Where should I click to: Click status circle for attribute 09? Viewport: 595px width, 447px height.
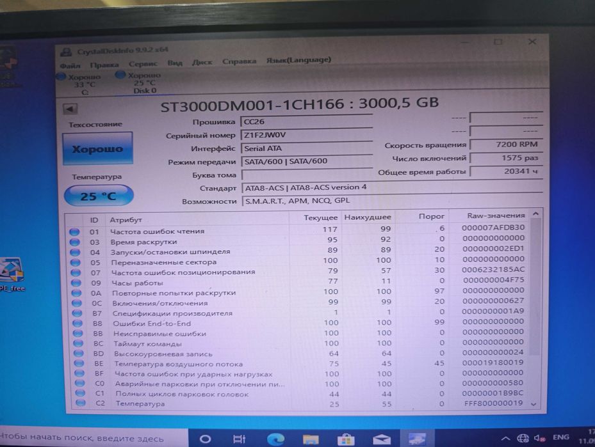coord(76,283)
